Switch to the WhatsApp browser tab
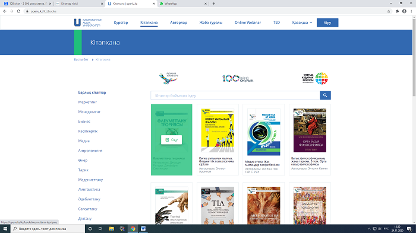 [x=183, y=4]
